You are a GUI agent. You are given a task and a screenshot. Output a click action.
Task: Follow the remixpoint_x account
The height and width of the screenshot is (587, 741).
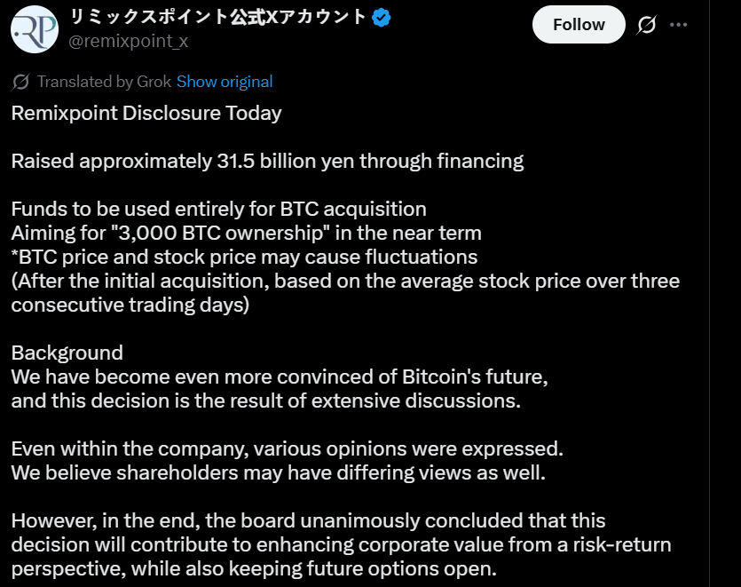point(579,25)
